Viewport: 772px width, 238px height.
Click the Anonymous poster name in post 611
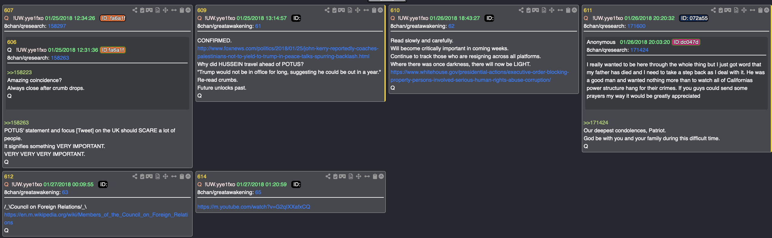(x=601, y=42)
